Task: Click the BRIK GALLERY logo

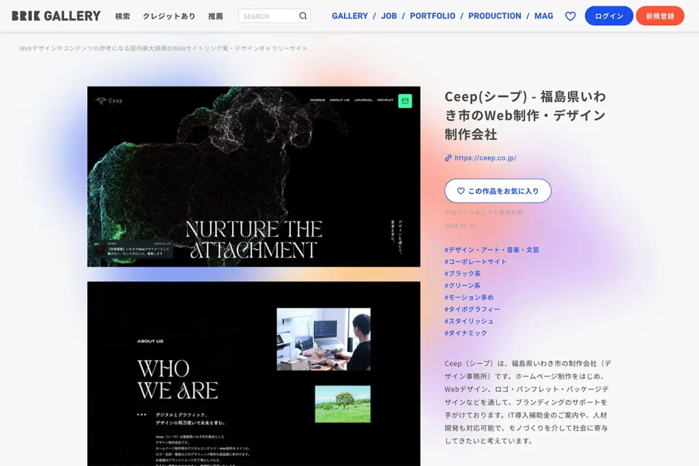Action: (56, 16)
